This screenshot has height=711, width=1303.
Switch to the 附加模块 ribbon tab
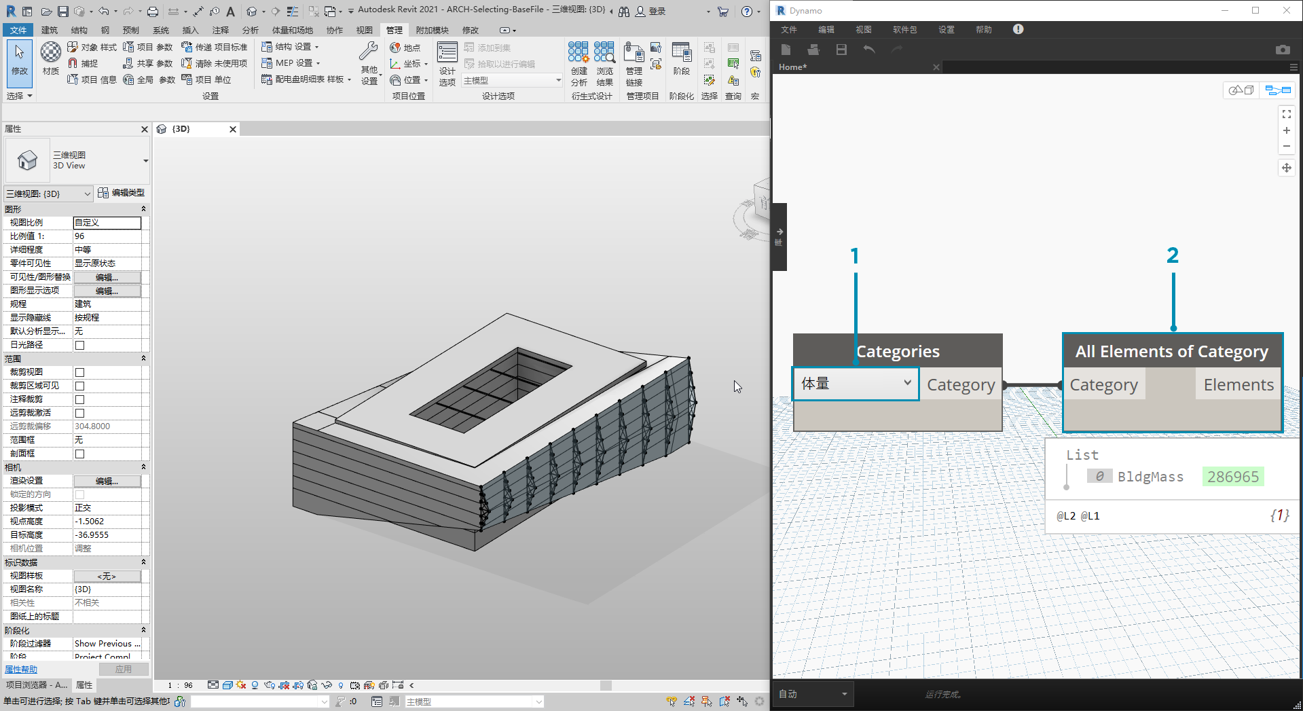pyautogui.click(x=433, y=30)
